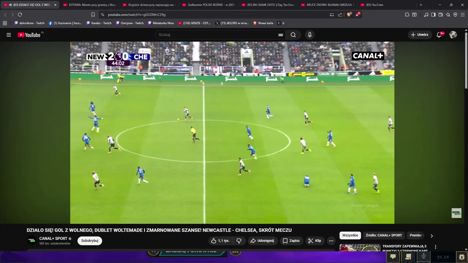Click the cast or install screen icon in the address bar

click(332, 15)
